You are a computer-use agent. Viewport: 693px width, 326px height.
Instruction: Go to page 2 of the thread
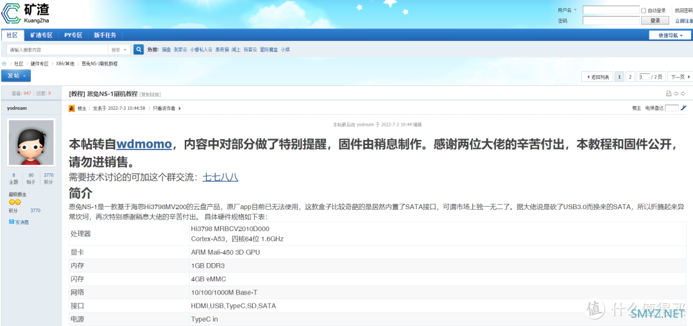click(x=631, y=77)
